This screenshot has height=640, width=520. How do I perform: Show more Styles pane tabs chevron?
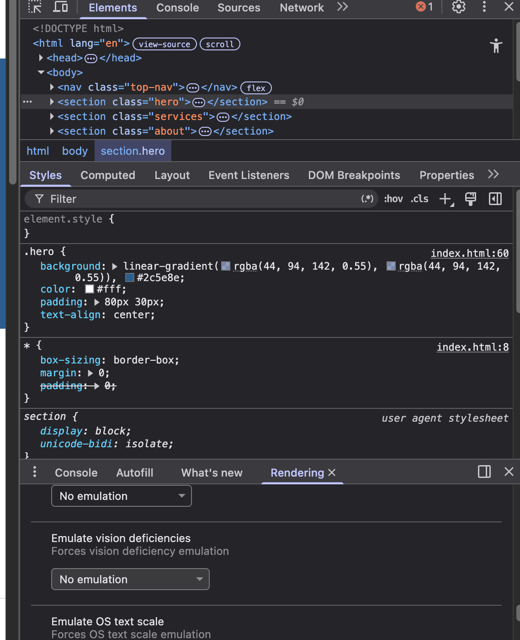coord(493,174)
